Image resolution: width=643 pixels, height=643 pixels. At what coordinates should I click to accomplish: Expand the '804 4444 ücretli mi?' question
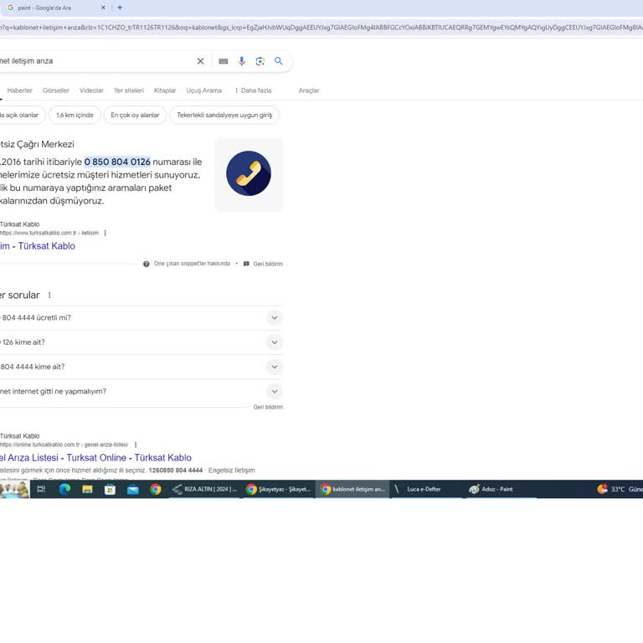click(x=141, y=318)
